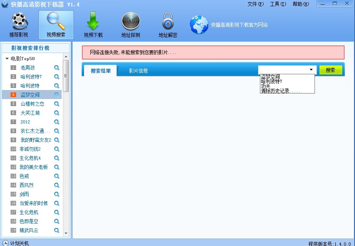Click the search magnifier beside 2012
Image resolution: width=355 pixels, height=246 pixels.
[57, 122]
